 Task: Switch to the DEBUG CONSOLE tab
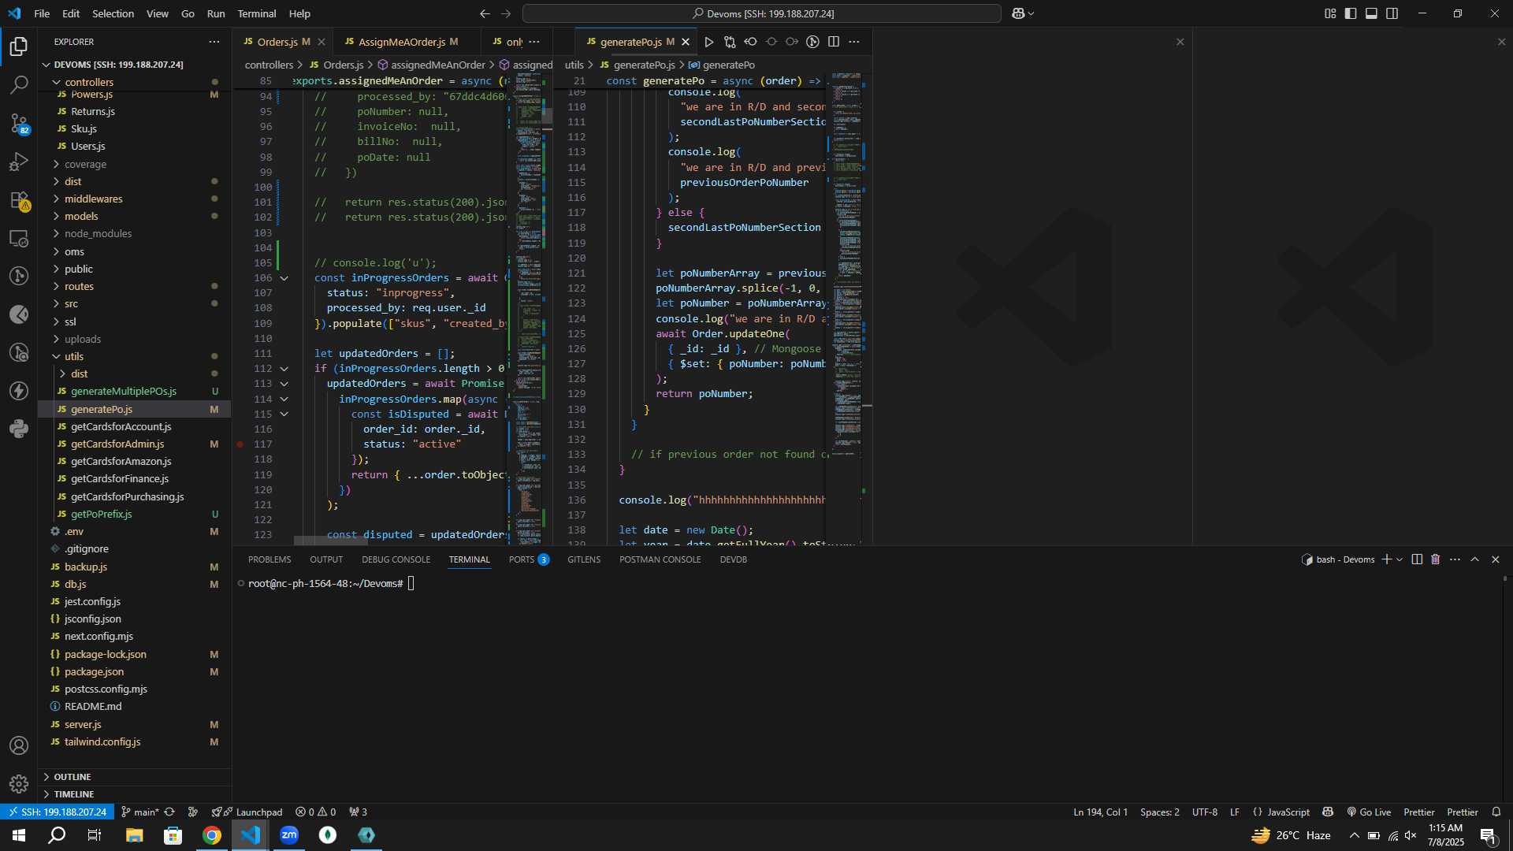[x=396, y=559]
